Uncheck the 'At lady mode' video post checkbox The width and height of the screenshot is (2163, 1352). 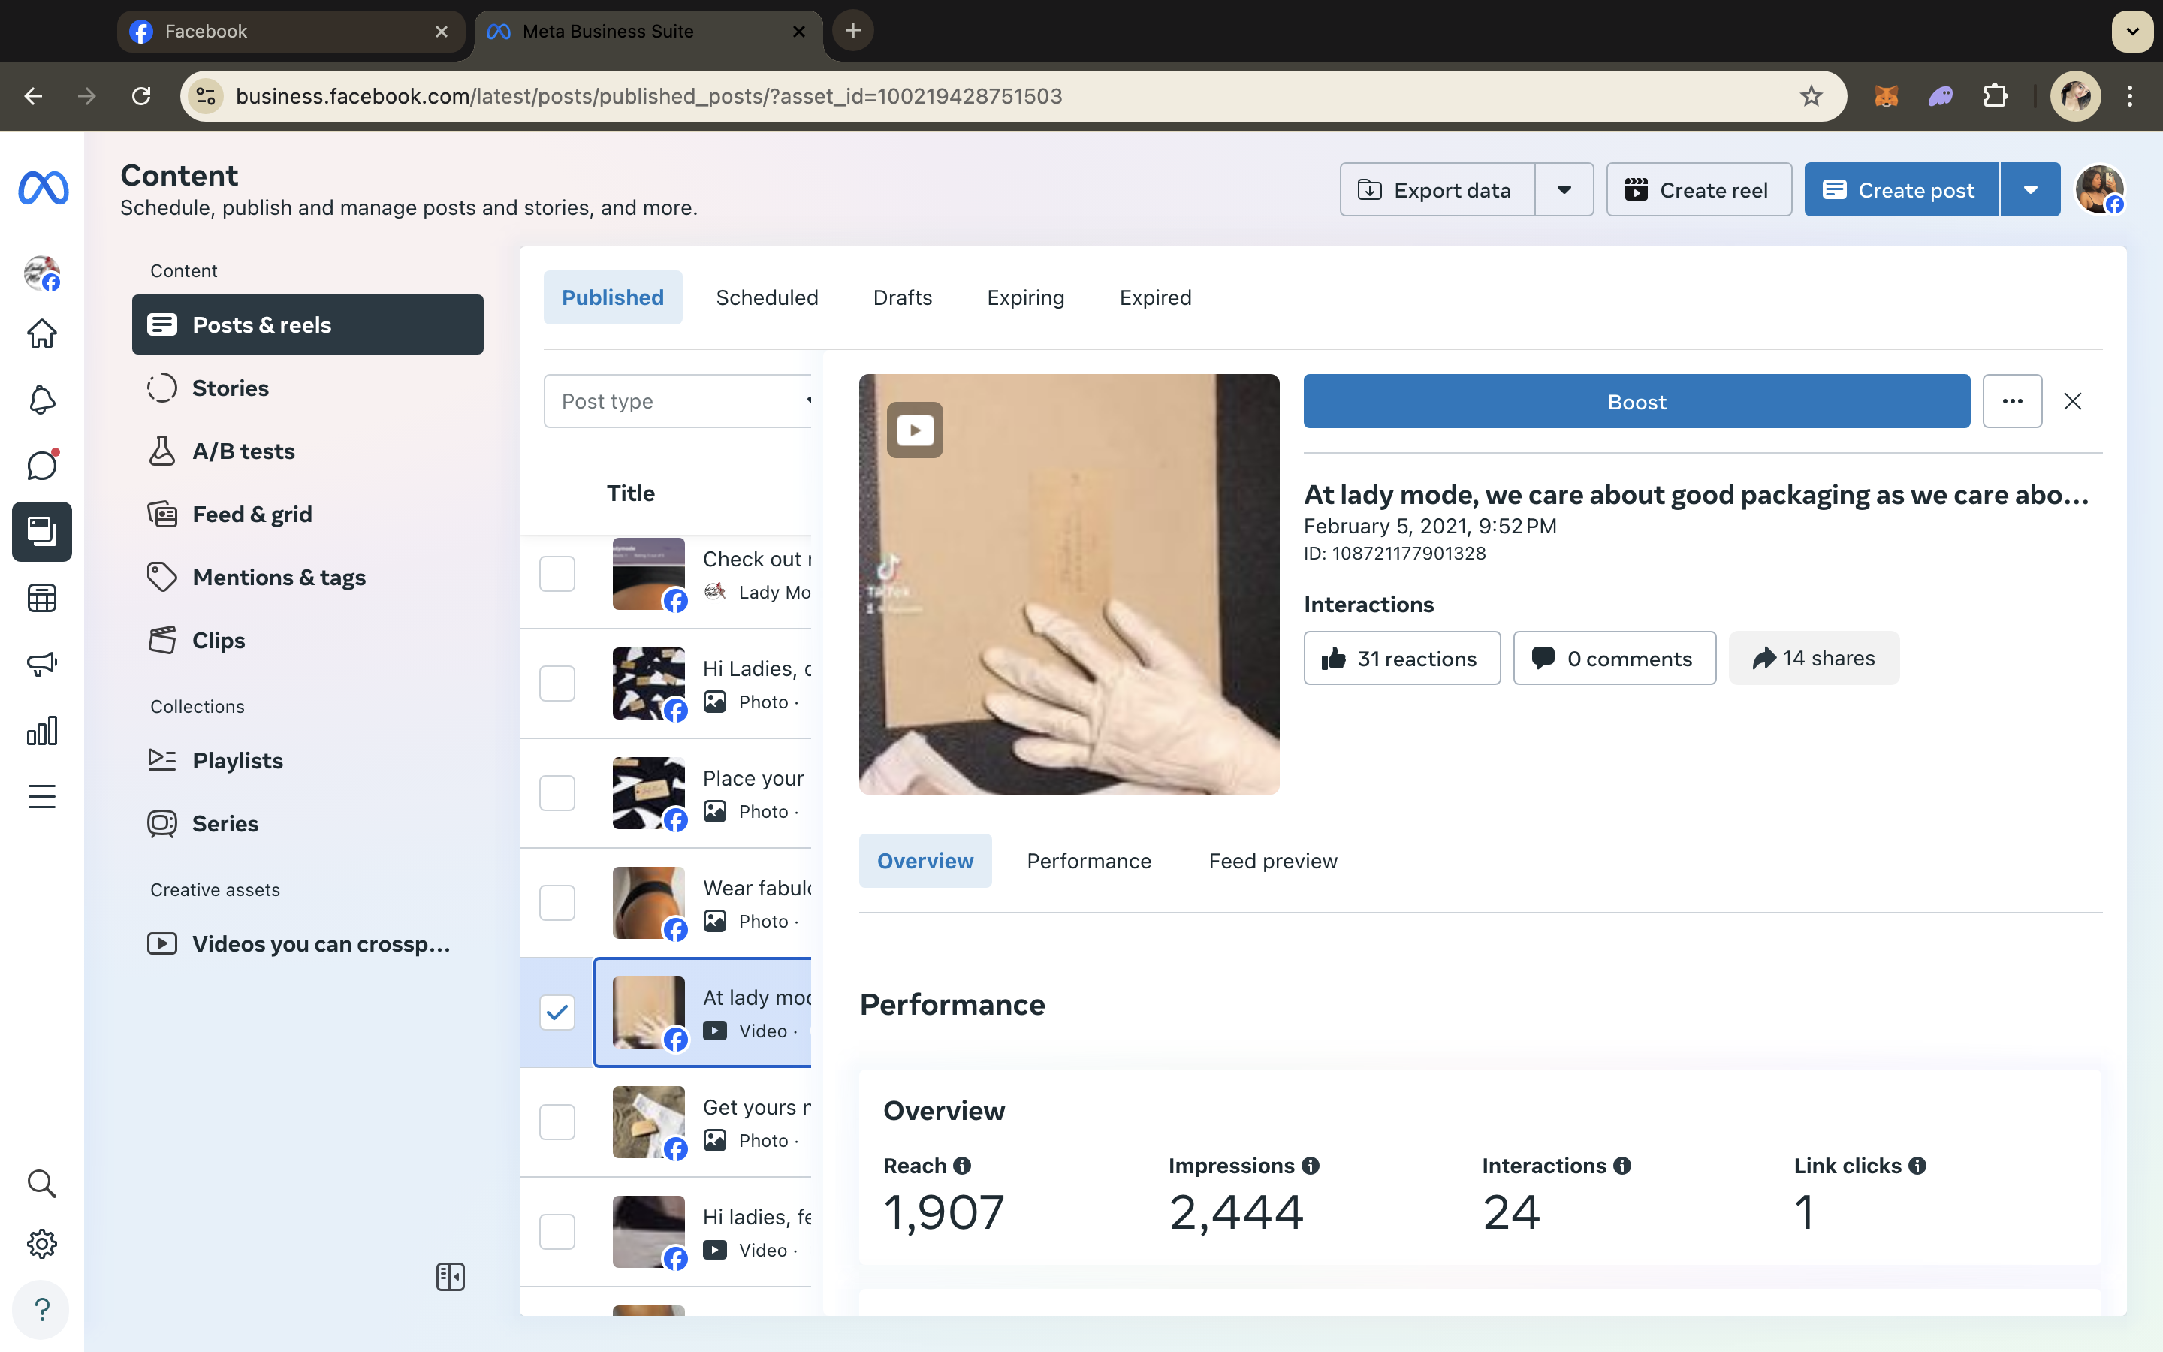click(557, 1012)
